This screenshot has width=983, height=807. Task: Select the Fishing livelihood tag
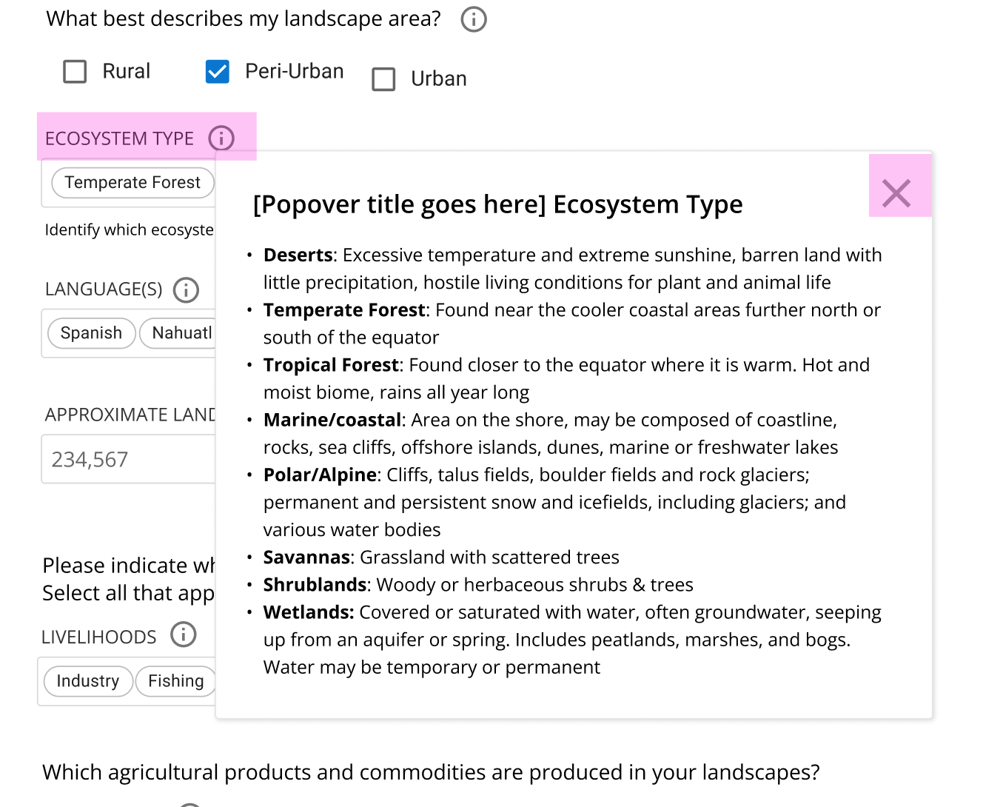[175, 681]
